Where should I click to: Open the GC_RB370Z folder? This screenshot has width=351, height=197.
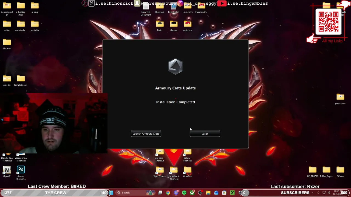[313, 172]
